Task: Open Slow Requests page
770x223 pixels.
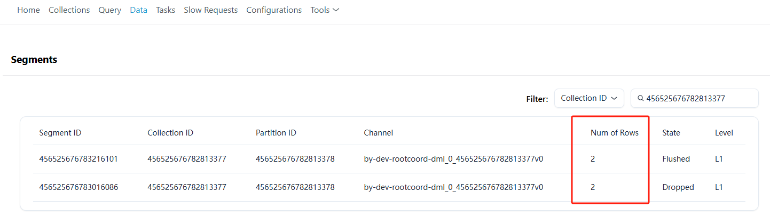Action: [x=210, y=10]
